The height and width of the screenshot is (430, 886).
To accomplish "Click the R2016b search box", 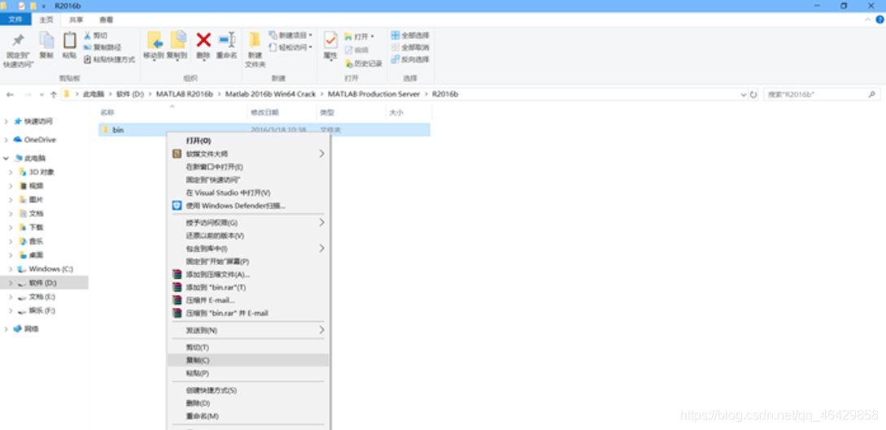I will click(822, 95).
